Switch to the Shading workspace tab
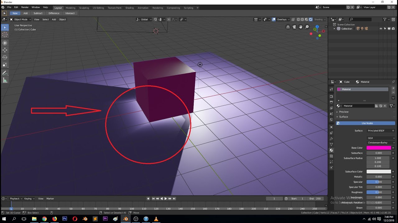Screen dimensions: 398x223 click(x=129, y=8)
